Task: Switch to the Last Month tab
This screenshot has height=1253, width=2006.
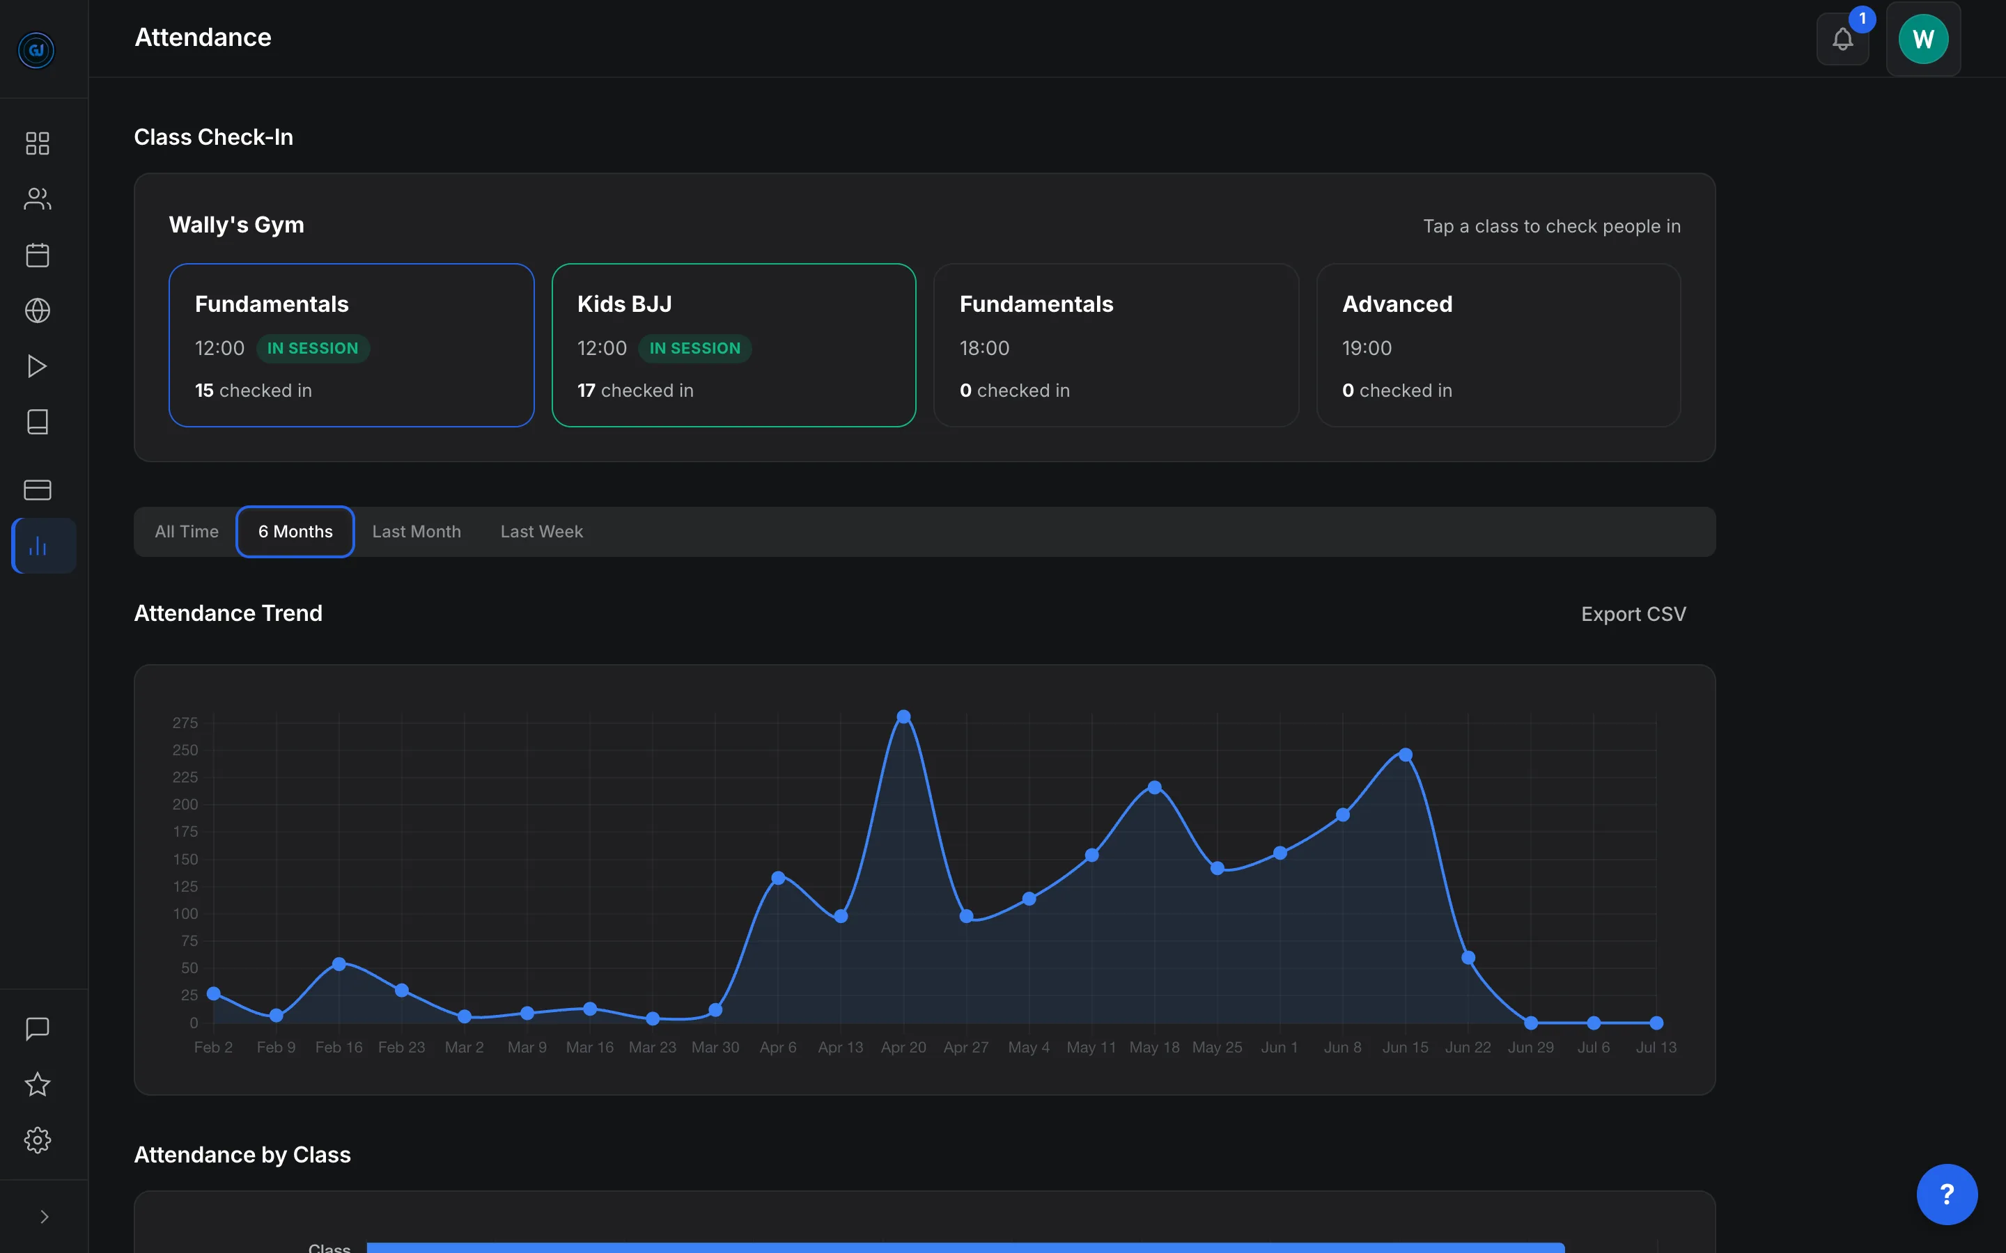Action: [x=416, y=531]
